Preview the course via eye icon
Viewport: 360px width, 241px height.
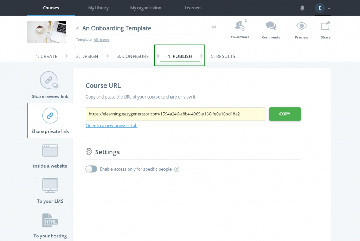(x=301, y=26)
